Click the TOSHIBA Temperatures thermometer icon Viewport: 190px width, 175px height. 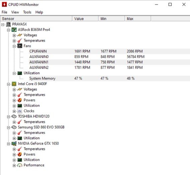coord(20,122)
